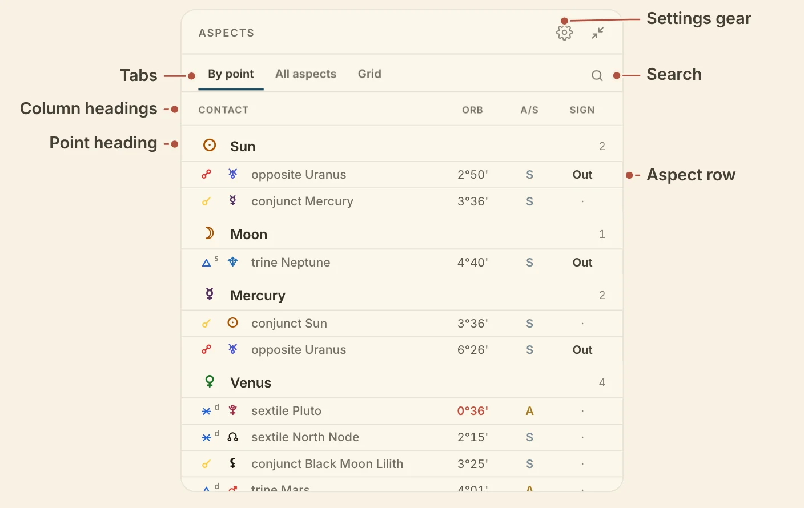
Task: Select the Moon point heading
Action: point(402,234)
